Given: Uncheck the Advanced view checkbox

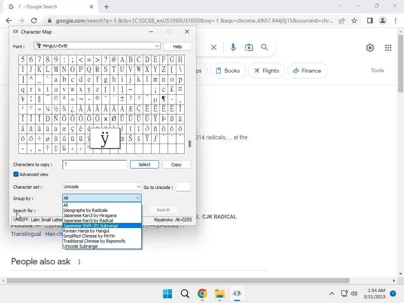Looking at the screenshot, I should [16, 174].
